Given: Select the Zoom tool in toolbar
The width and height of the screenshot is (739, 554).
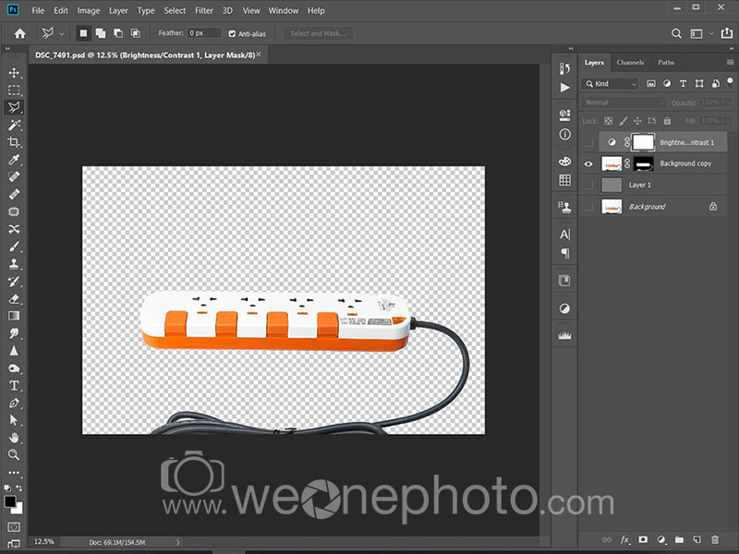Looking at the screenshot, I should 14,455.
